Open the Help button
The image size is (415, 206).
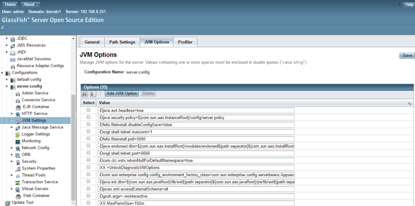(x=408, y=5)
